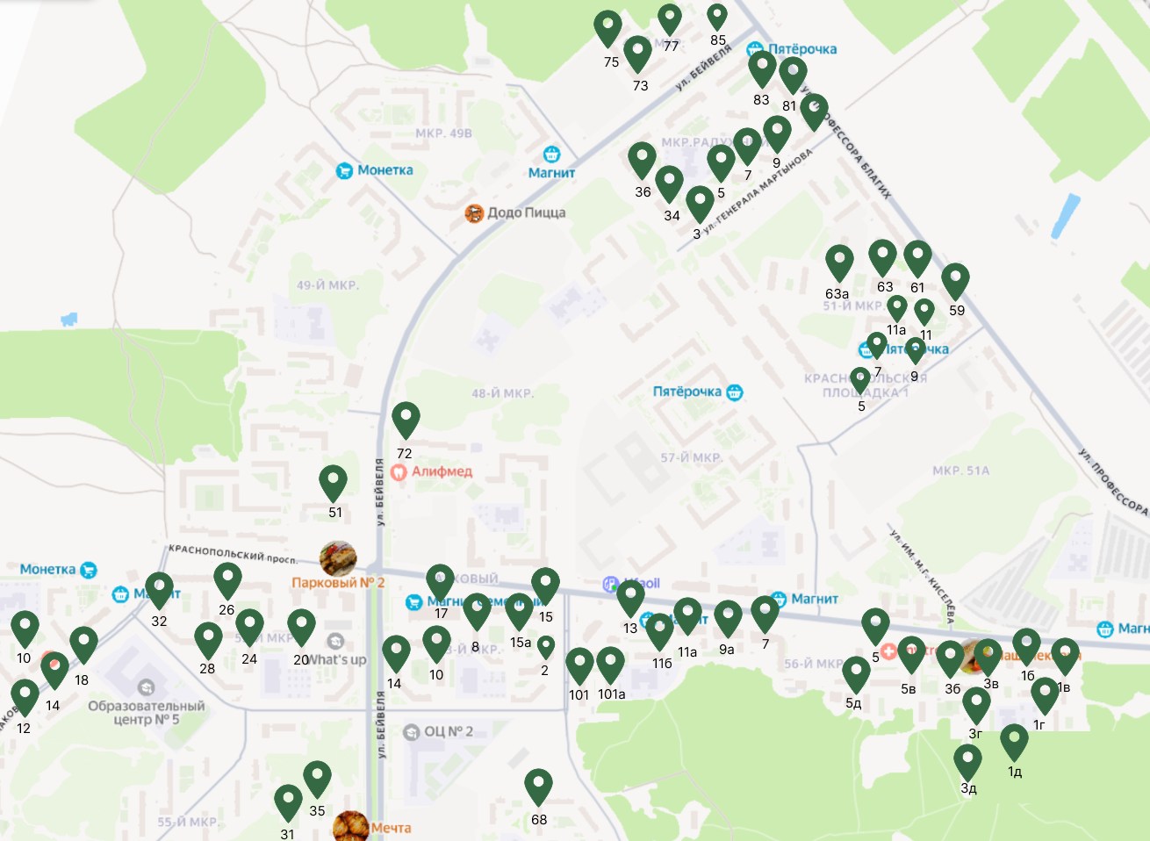Image resolution: width=1150 pixels, height=841 pixels.
Task: Open the marker labeled 51
Action: (x=333, y=484)
